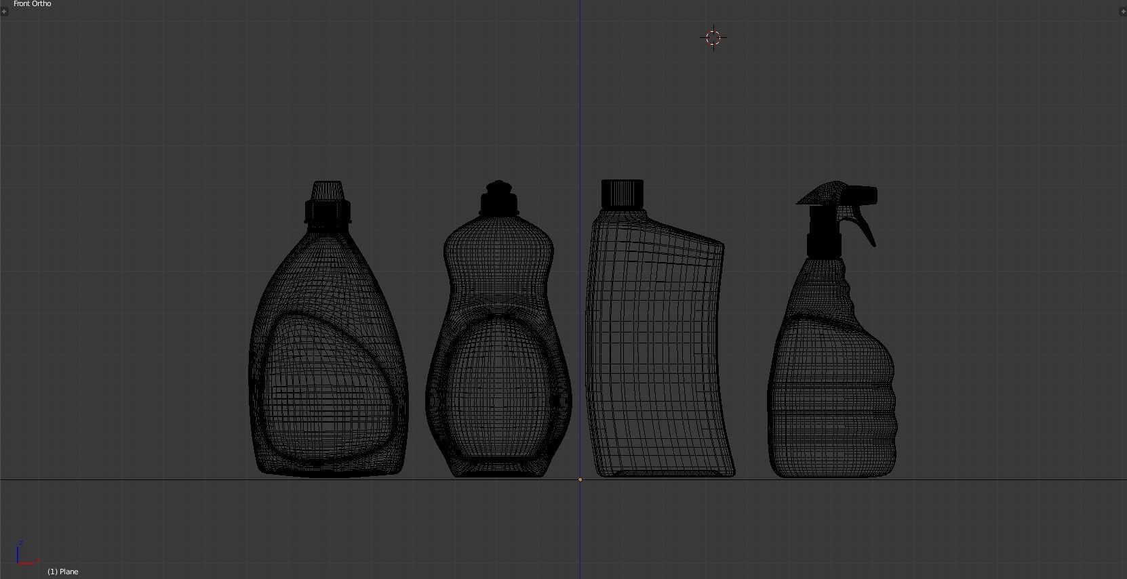
Task: Click the ribbed cap of the oil jug
Action: [622, 193]
